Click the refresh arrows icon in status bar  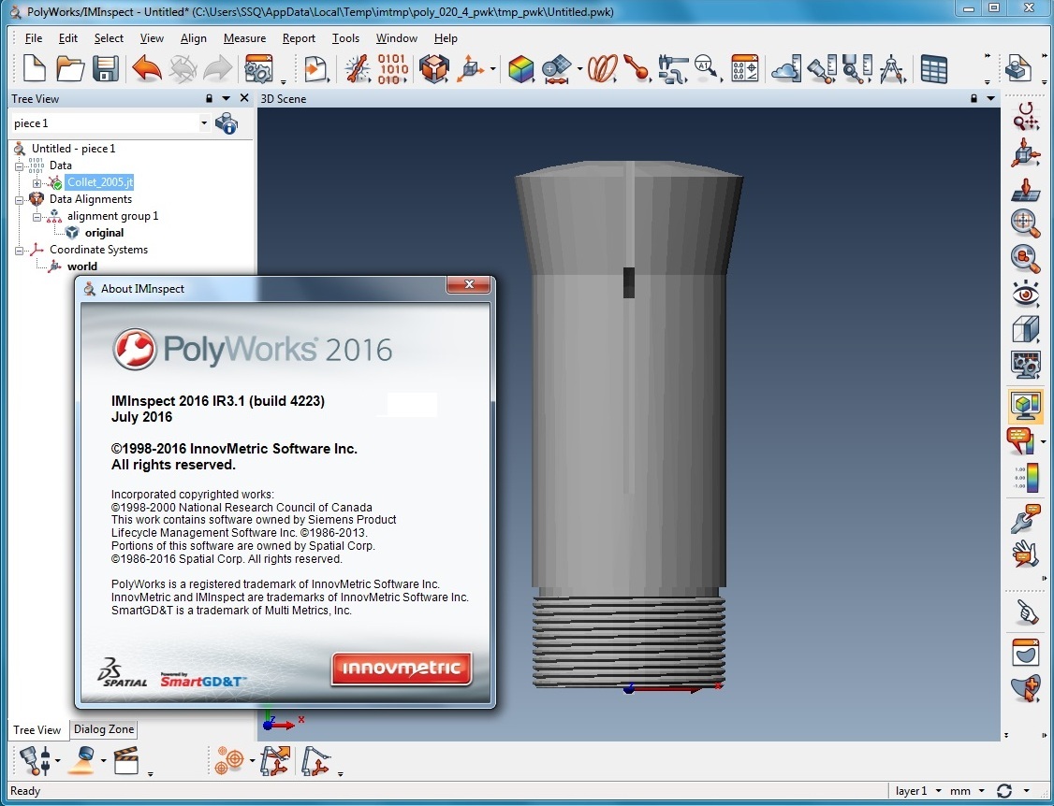click(1004, 791)
